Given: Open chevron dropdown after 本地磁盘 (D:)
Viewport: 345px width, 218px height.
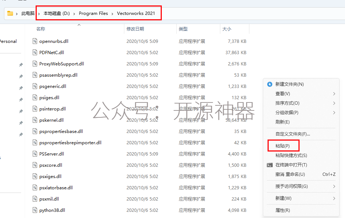Looking at the screenshot, I should (x=74, y=14).
